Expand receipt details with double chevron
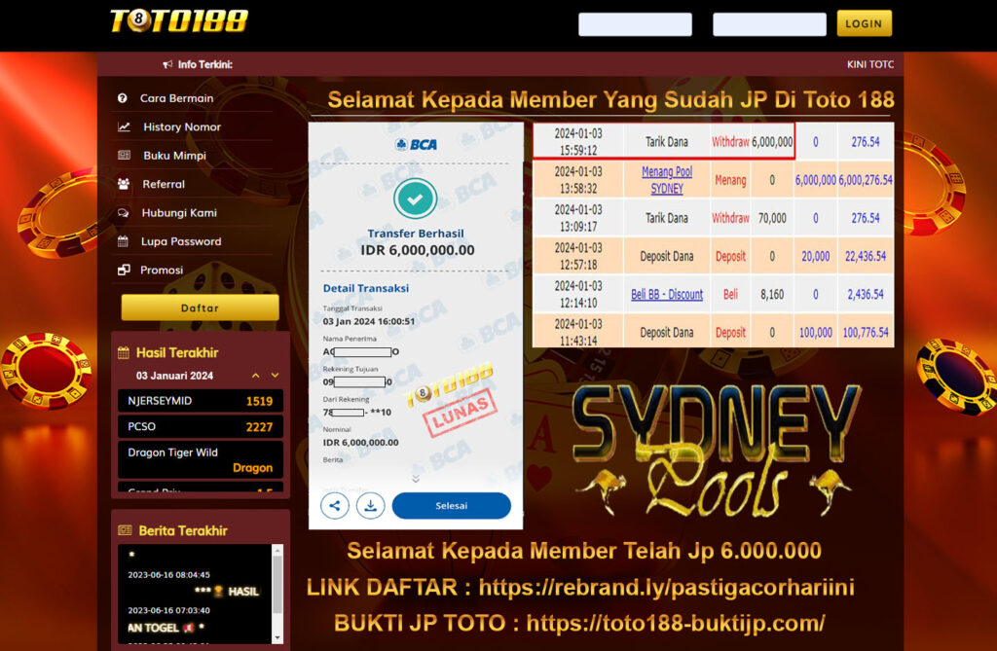The image size is (997, 651). tap(415, 478)
